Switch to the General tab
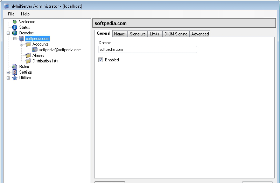Viewport: 280px width, 190px height. (x=103, y=33)
